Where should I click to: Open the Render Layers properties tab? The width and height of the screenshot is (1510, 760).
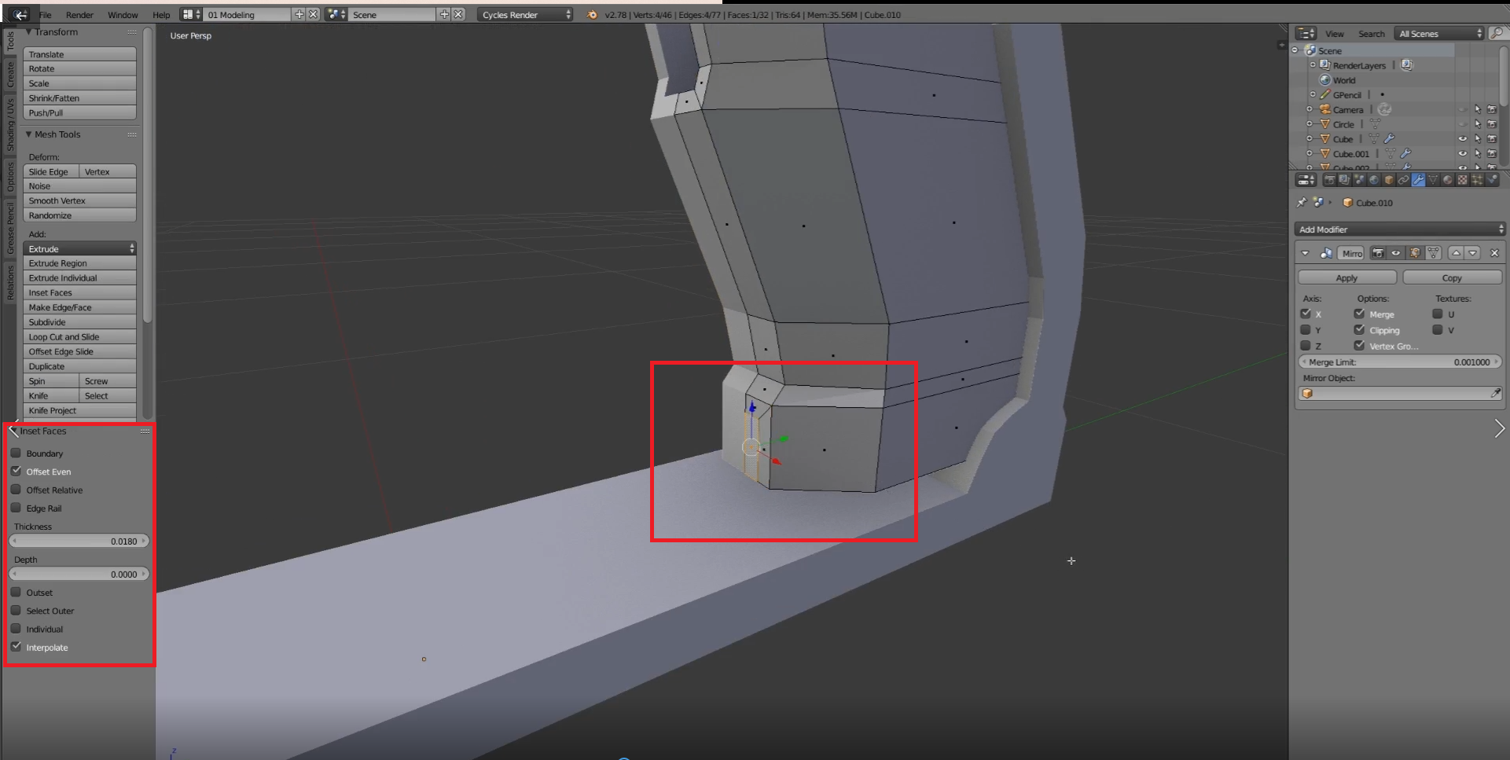tap(1344, 180)
